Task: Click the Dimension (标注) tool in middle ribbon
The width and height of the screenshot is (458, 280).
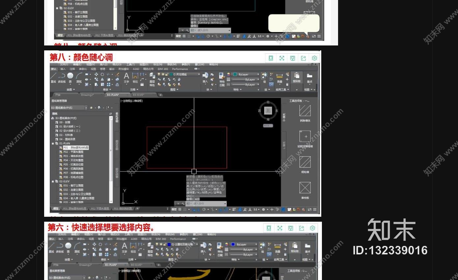Action: 135,77
